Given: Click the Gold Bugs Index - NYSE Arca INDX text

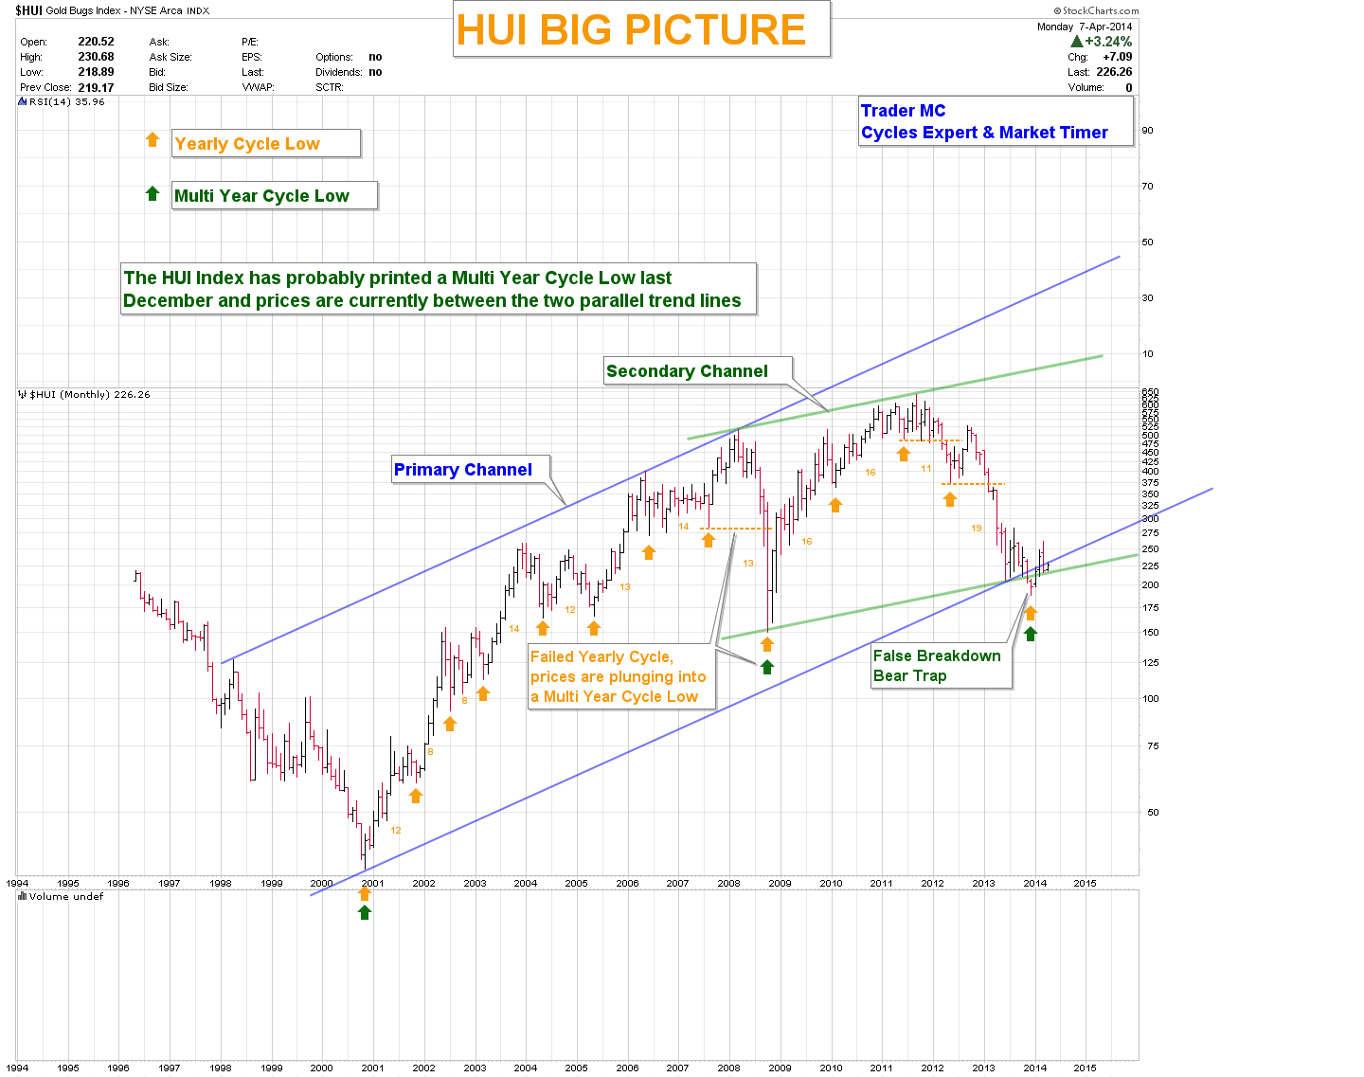Looking at the screenshot, I should pos(128,10).
